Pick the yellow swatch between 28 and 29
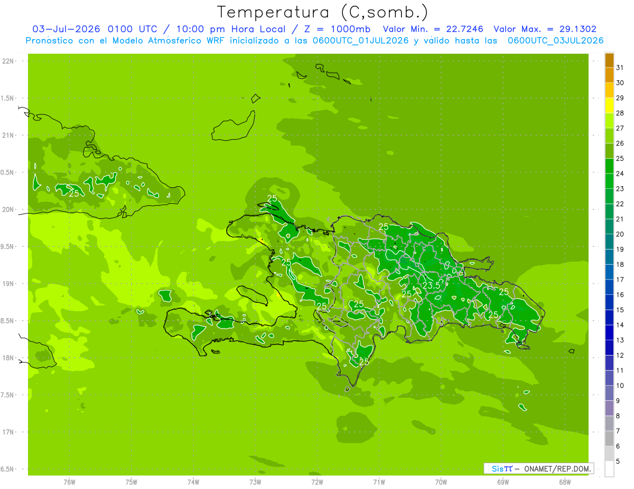Screen dimensions: 634x489 coord(609,106)
